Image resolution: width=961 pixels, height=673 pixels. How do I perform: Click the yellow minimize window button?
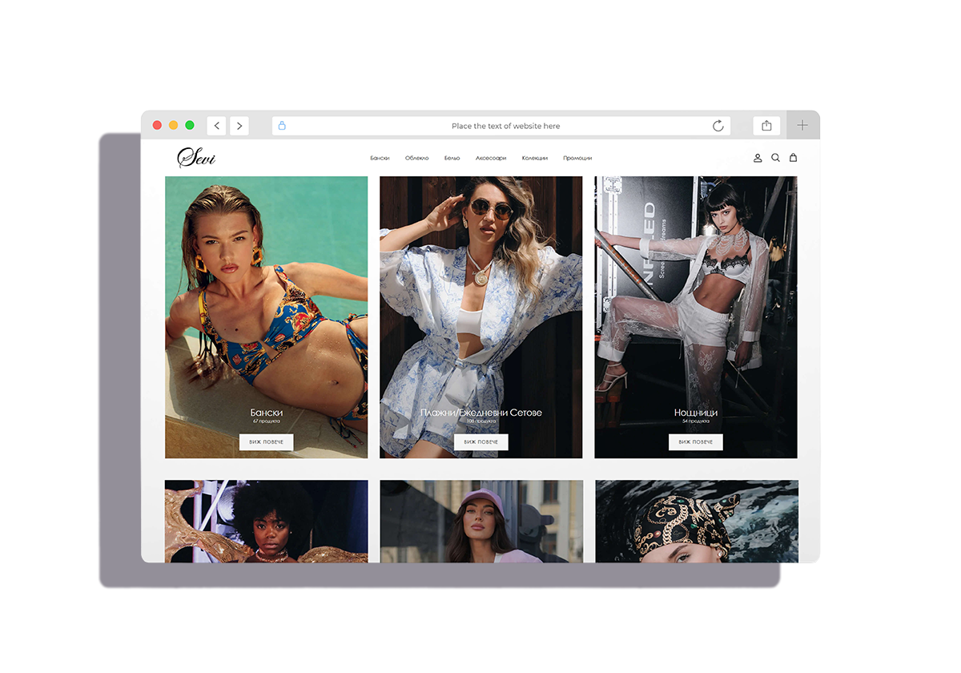click(173, 125)
